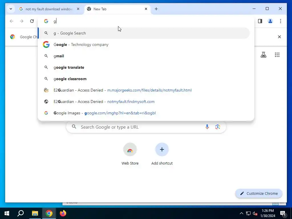Show hidden system tray icons
This screenshot has height=219, width=292.
(241, 213)
